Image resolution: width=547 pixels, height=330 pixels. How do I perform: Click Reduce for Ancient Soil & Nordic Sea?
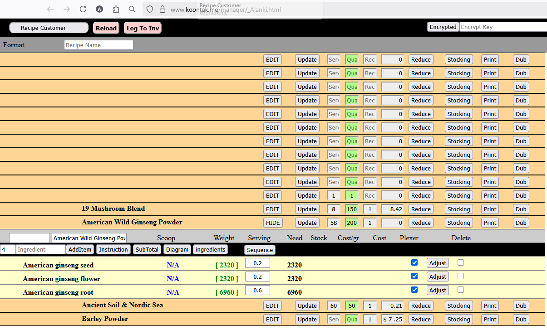pyautogui.click(x=421, y=306)
